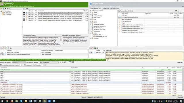Toggle the Structural Load Cases checkbox

[92, 30]
